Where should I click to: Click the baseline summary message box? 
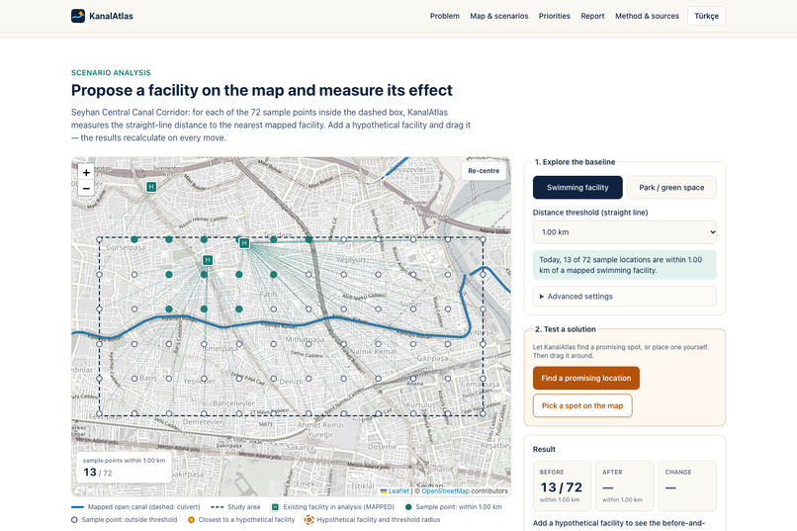(625, 265)
